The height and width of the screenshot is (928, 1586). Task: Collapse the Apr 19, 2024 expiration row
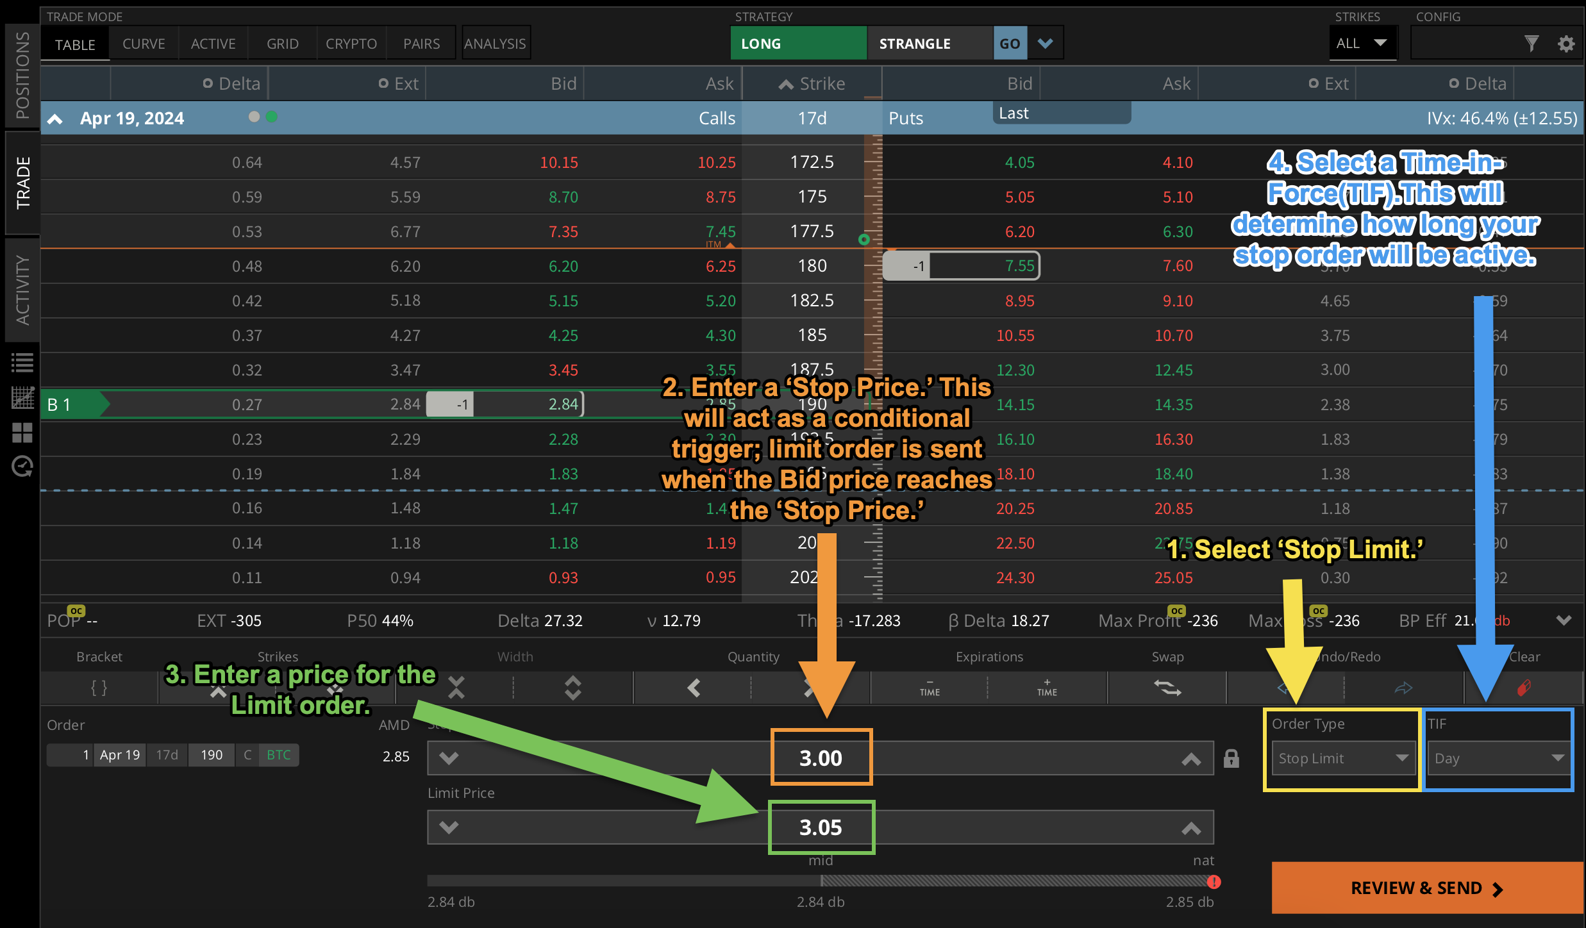pyautogui.click(x=55, y=118)
